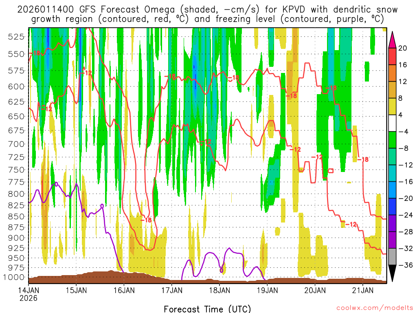Click the '800' pressure level label
The image size is (417, 313).
pos(16,194)
